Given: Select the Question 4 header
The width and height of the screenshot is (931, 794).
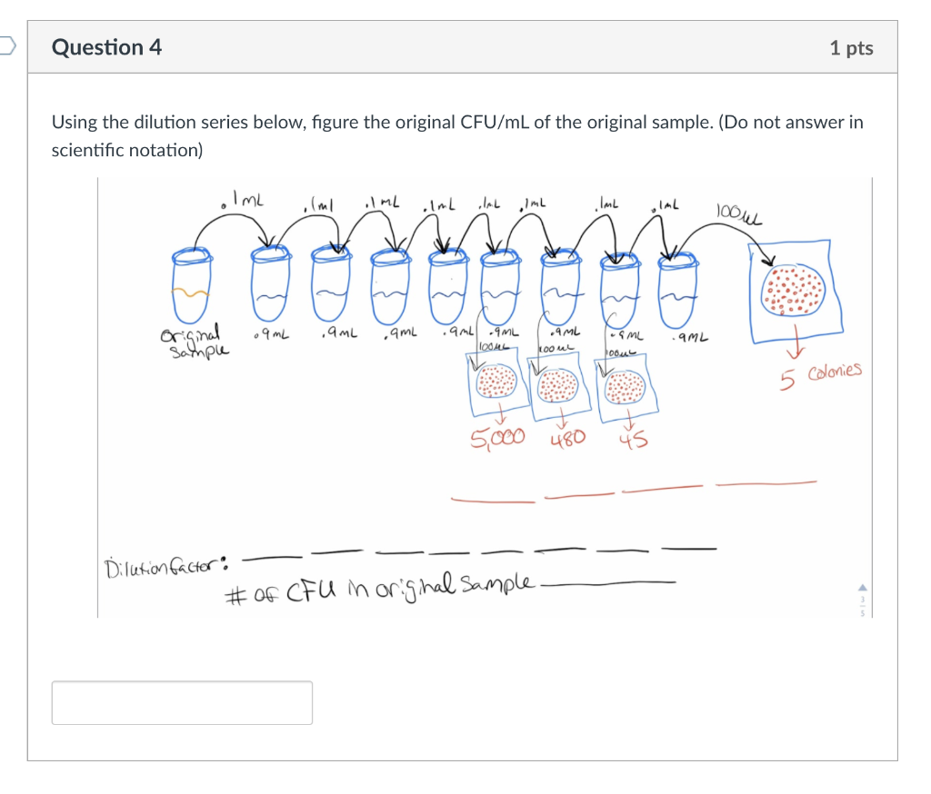Looking at the screenshot, I should (x=106, y=47).
